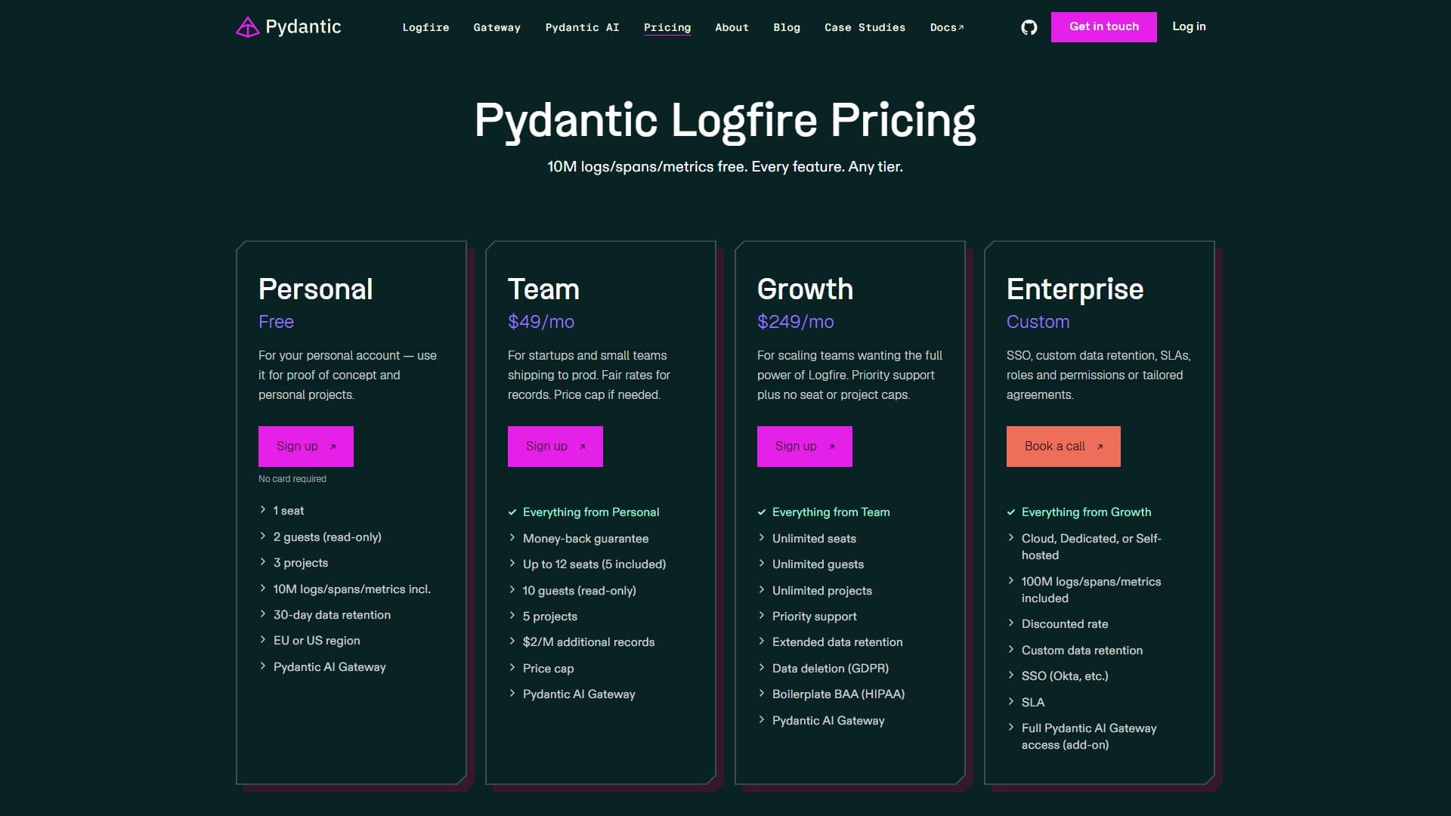Open the external Docs link
Viewport: 1451px width, 816px height.
point(946,27)
